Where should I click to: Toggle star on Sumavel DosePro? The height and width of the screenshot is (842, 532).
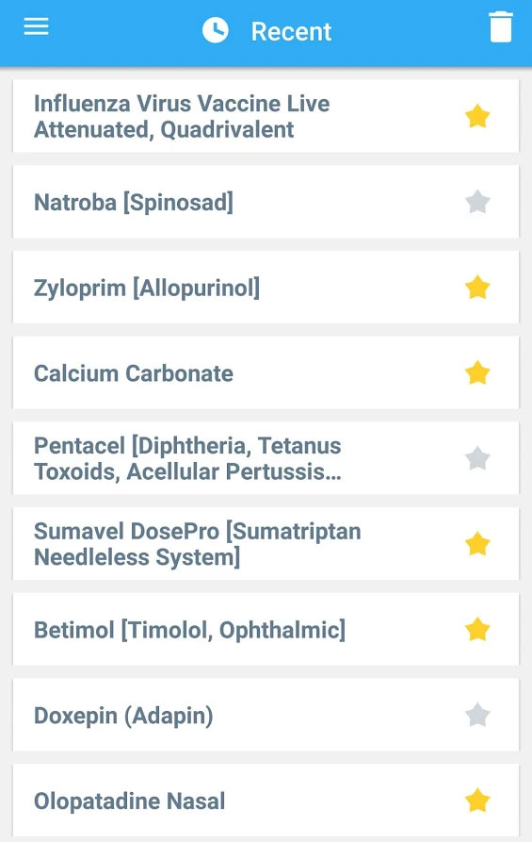477,544
